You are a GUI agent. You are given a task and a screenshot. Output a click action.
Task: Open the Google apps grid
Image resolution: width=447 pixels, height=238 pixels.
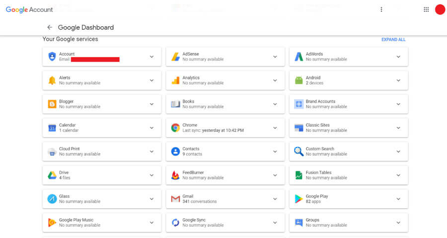426,9
